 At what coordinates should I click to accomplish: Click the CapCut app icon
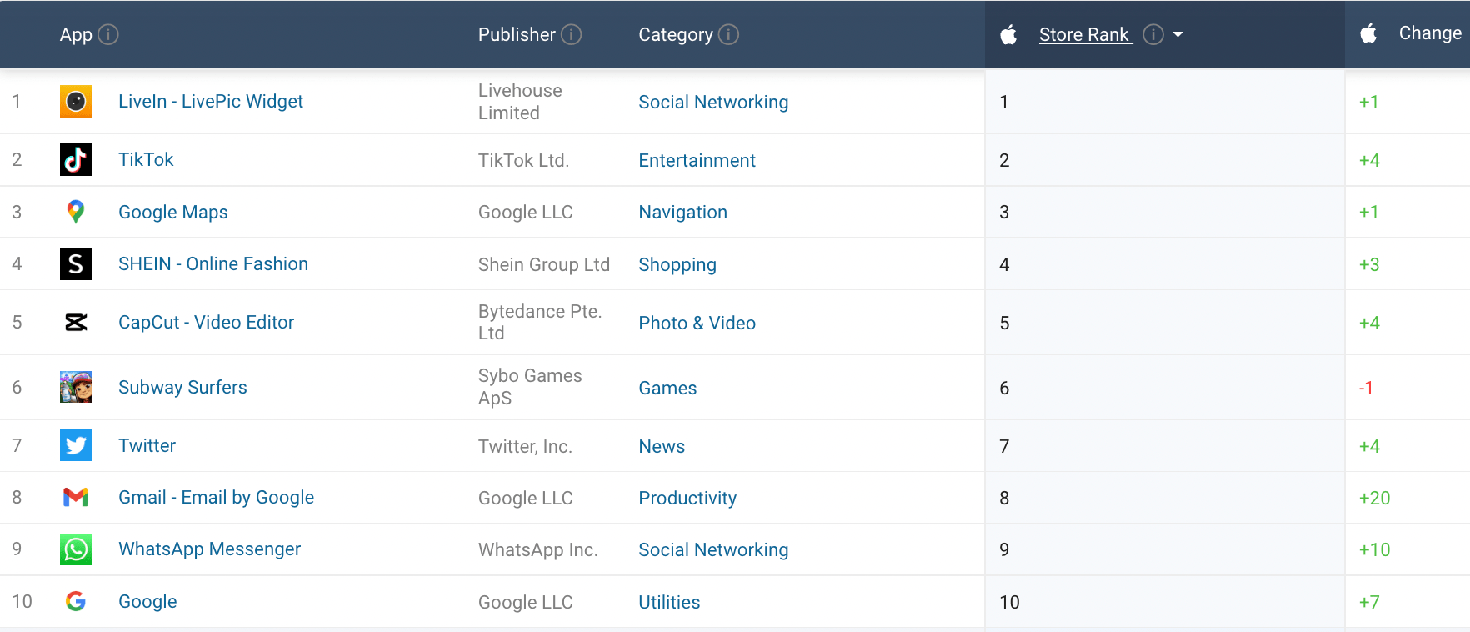[x=76, y=323]
